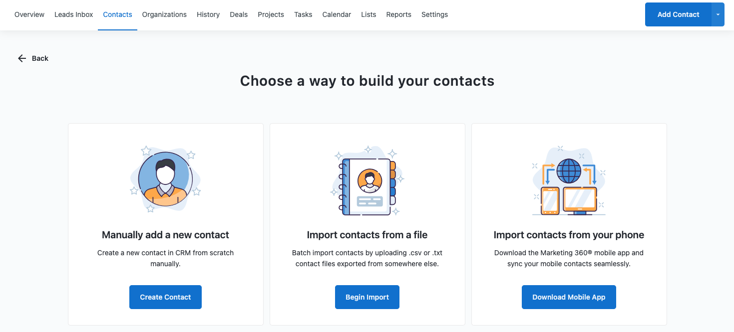Click the Add Contact button

(x=678, y=14)
